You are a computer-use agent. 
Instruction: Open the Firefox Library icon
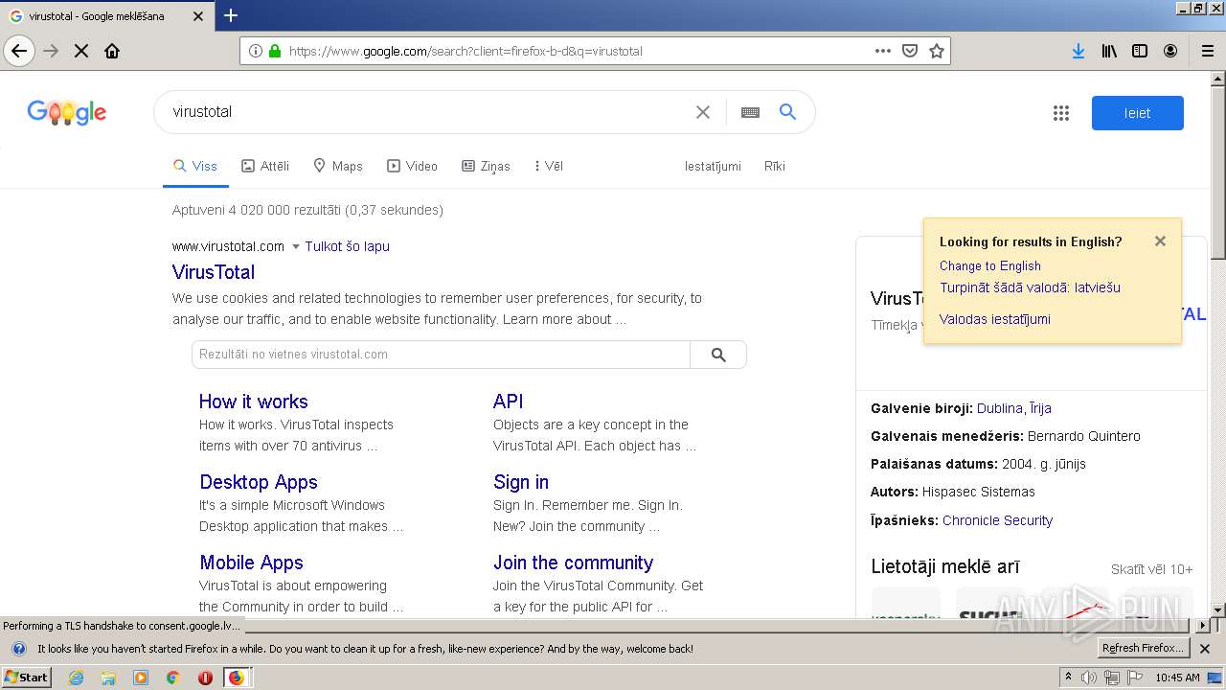(1109, 51)
